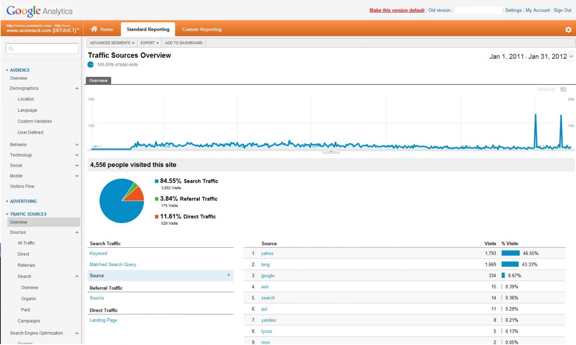Click Add to Dashboard button

coord(183,43)
